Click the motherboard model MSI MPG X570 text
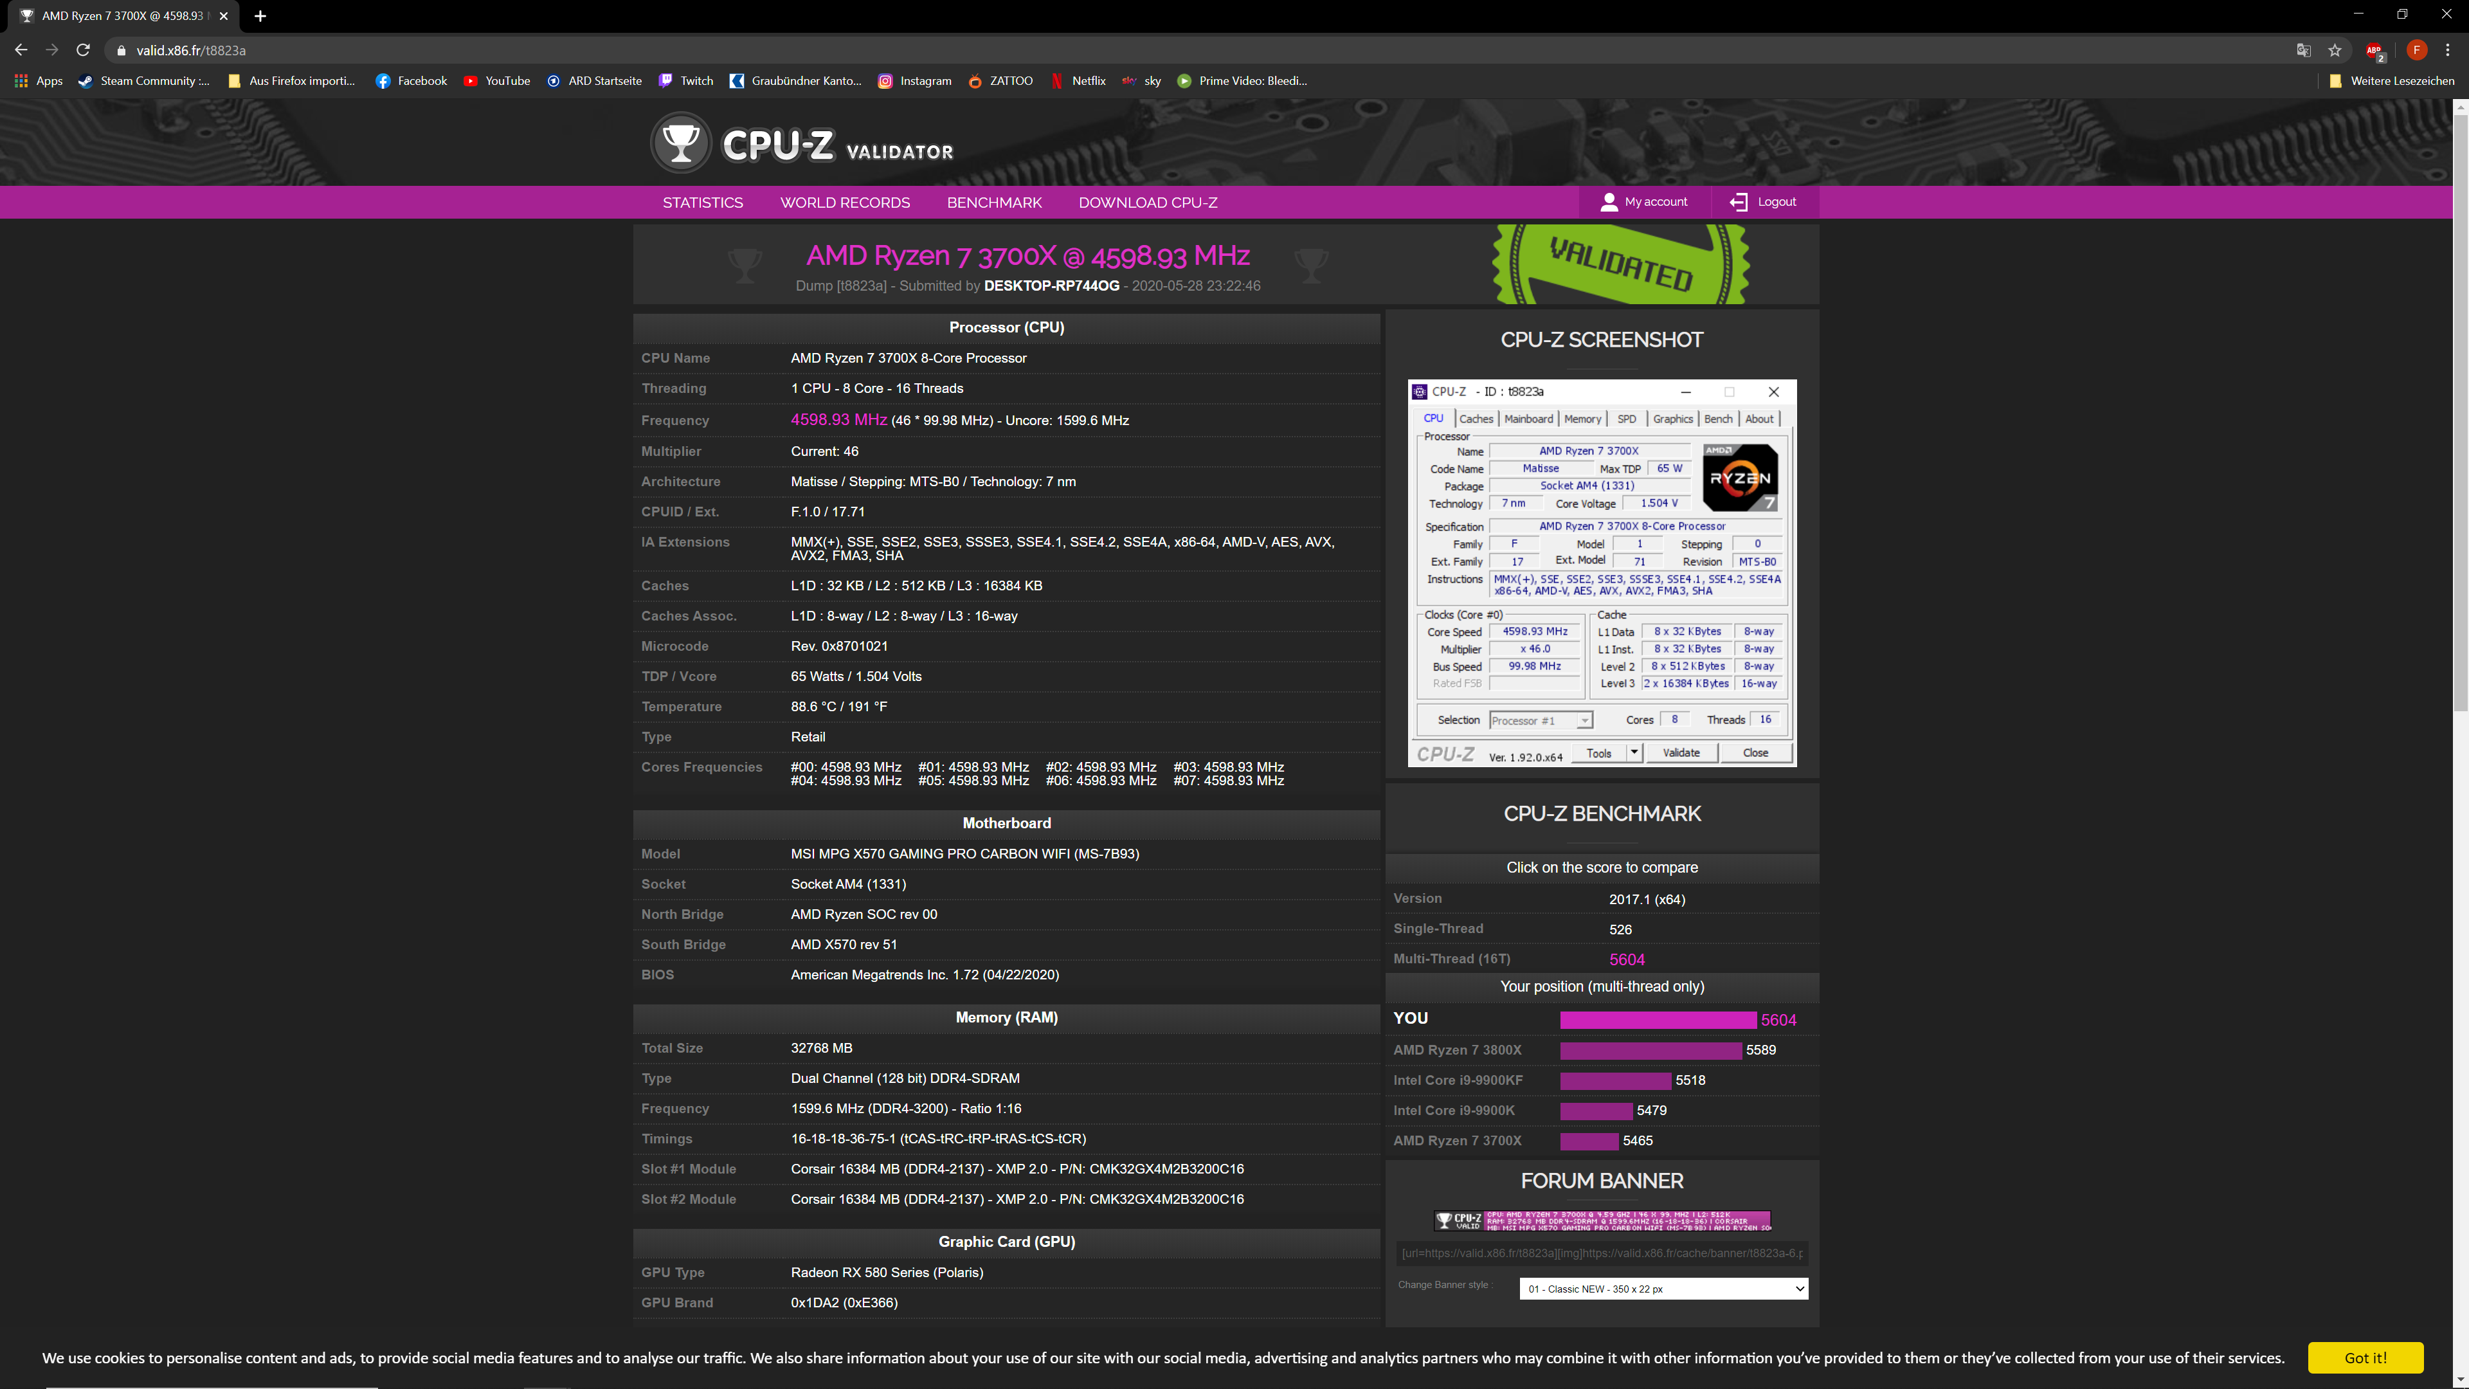This screenshot has width=2469, height=1389. click(964, 854)
